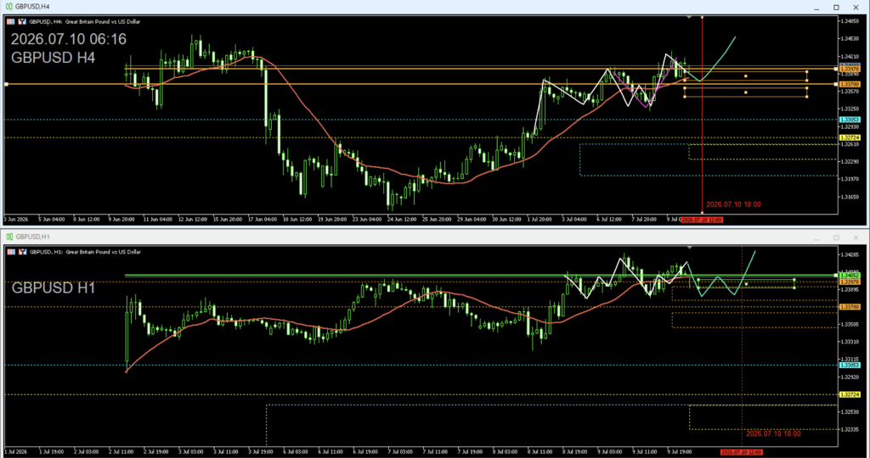Click the center handle of the lower orange rectangle on H4
Image resolution: width=870 pixels, height=458 pixels.
(746, 92)
